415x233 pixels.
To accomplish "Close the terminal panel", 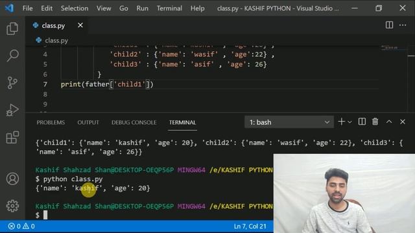I will [x=403, y=122].
